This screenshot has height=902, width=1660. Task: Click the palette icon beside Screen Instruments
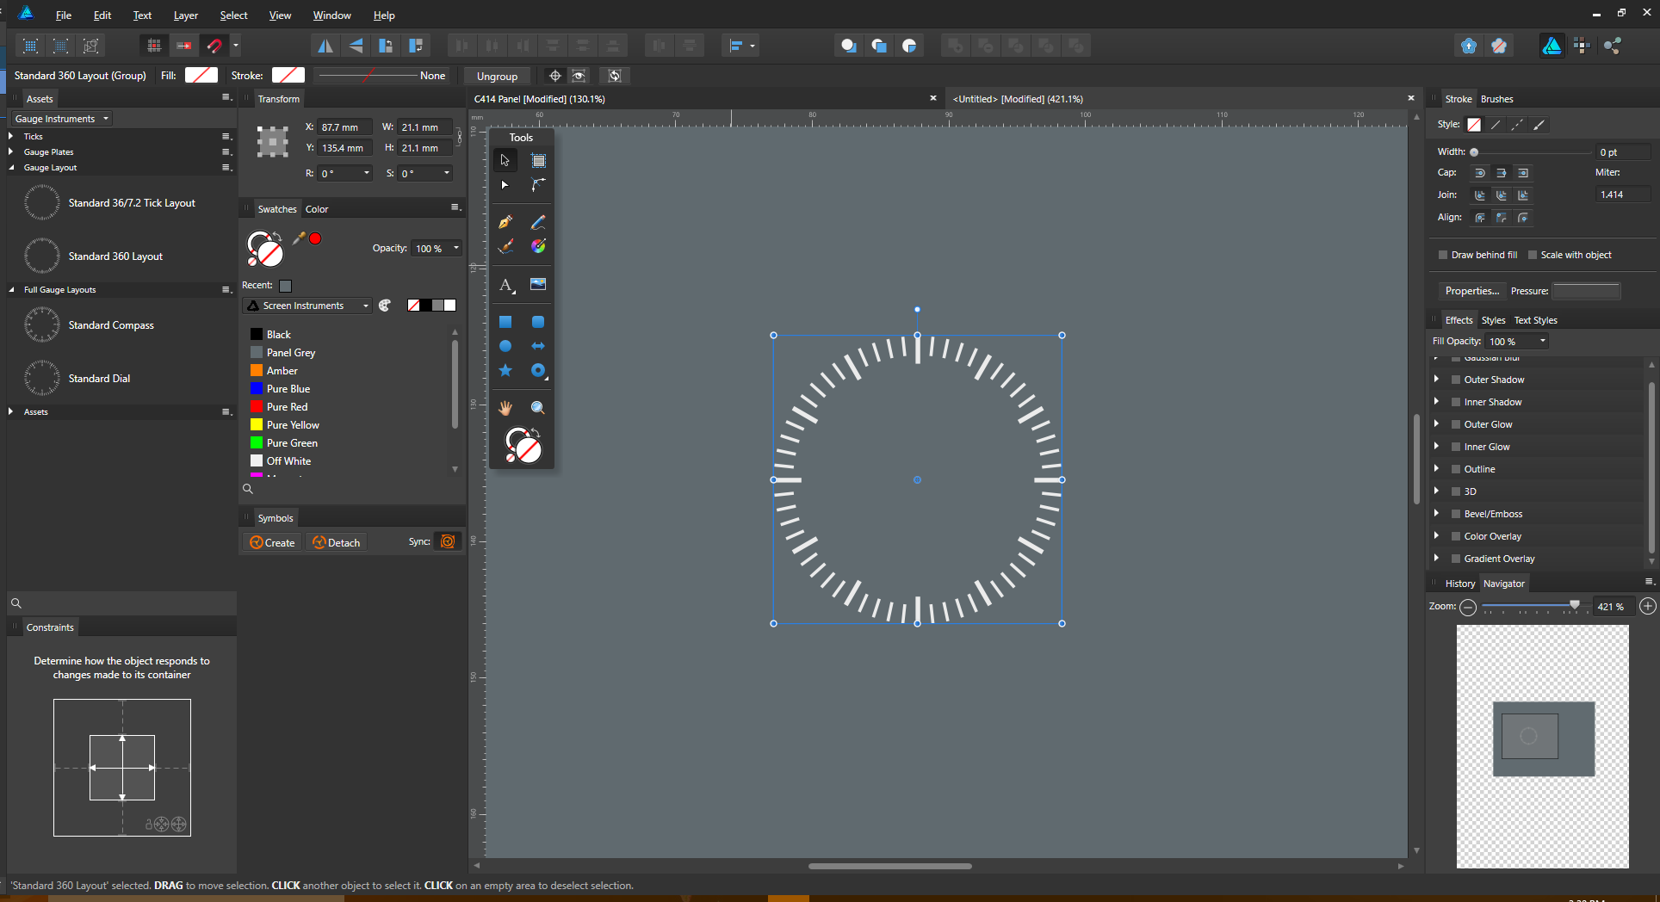(x=385, y=306)
